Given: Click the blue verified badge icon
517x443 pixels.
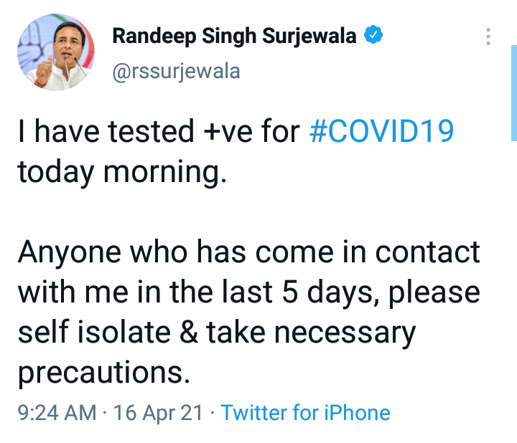Looking at the screenshot, I should [373, 35].
